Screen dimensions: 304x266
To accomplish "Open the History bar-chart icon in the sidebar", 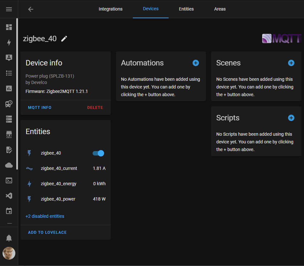I will (x=9, y=88).
